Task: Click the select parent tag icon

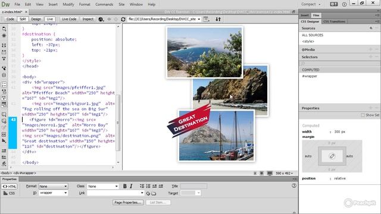Action: point(4,68)
